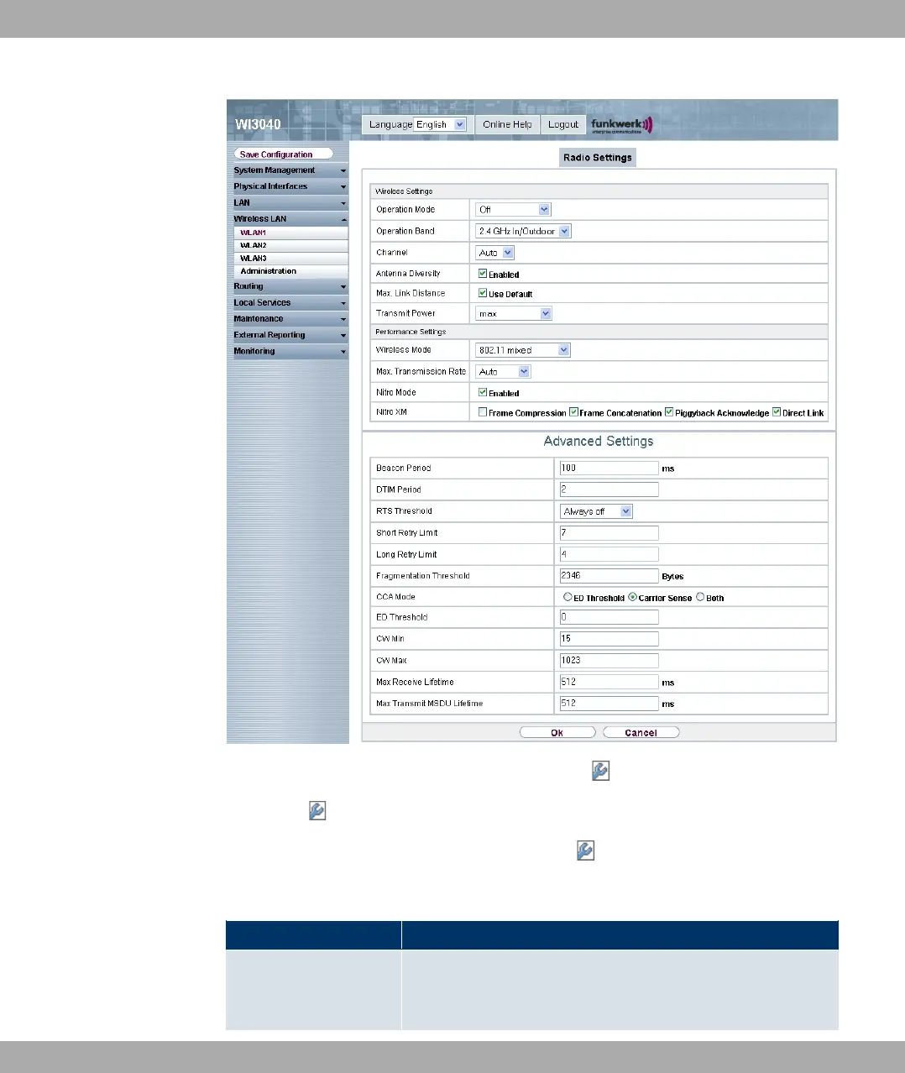Click Cancel button
Viewport: 905px width, 1073px height.
pos(641,733)
